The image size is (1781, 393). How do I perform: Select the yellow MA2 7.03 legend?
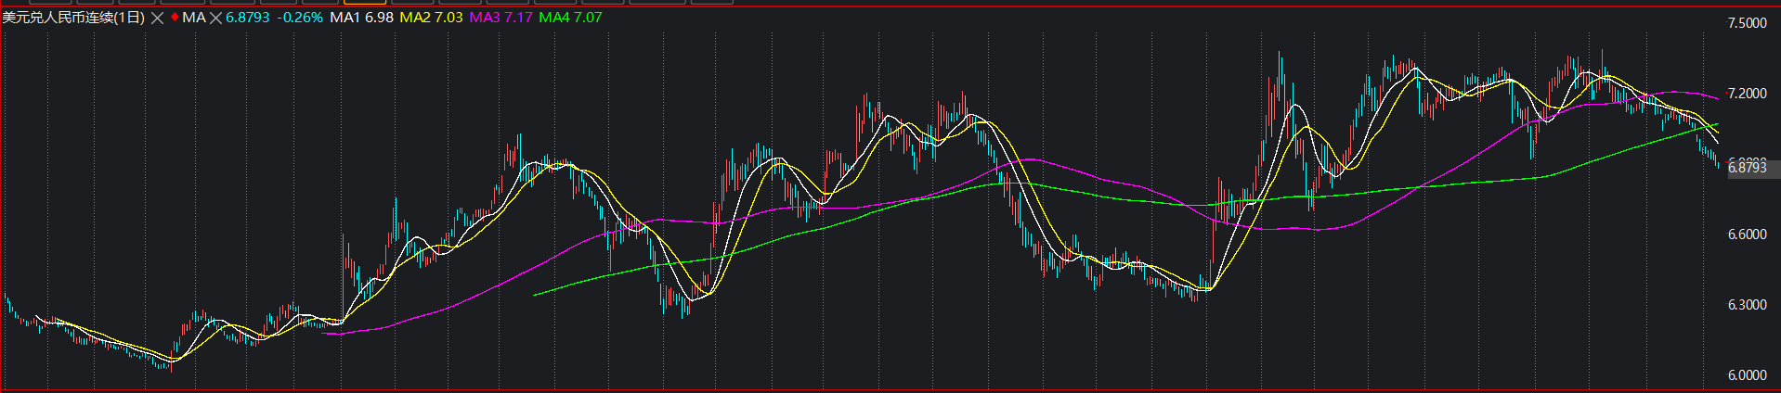(x=431, y=18)
